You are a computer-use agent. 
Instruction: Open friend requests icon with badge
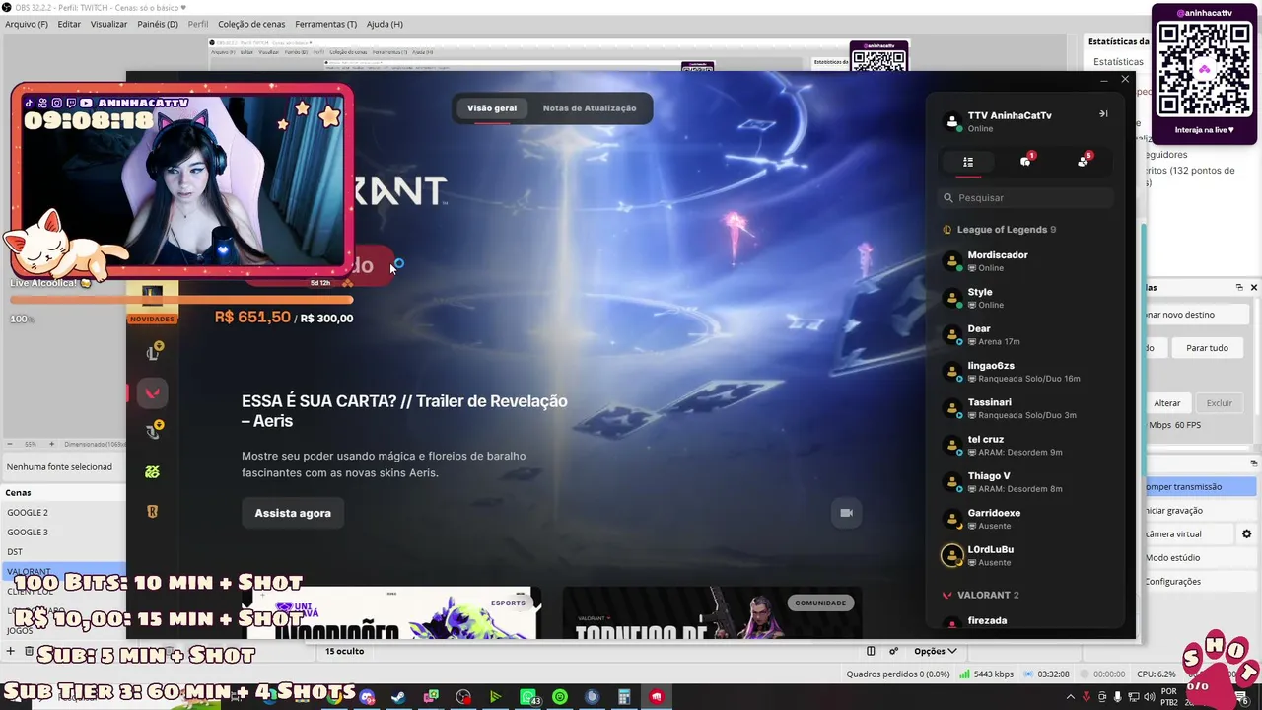[1084, 161]
